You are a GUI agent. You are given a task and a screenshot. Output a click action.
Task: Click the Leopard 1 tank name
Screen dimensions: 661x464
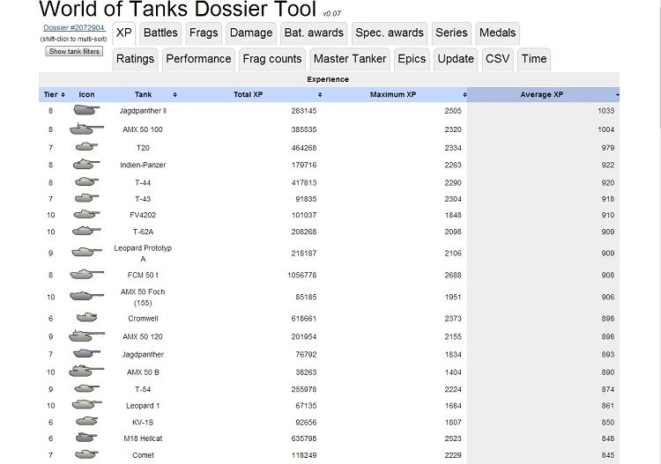tap(143, 406)
